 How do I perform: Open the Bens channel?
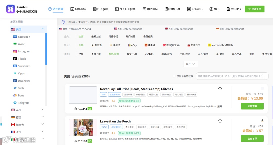(19, 95)
